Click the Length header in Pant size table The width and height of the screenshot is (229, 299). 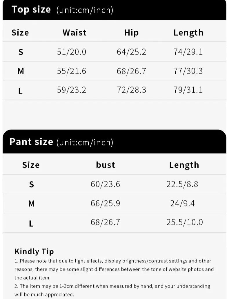pos(184,165)
